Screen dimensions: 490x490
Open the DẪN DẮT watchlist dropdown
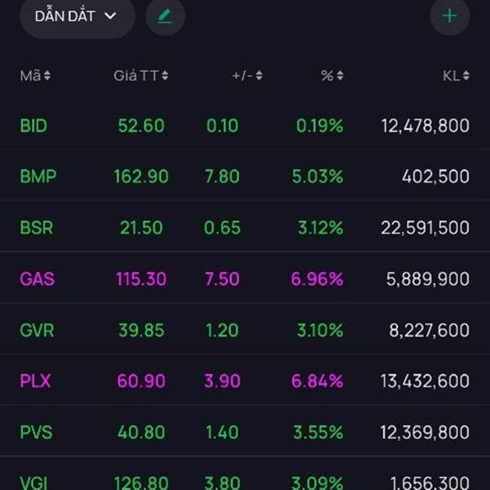point(77,16)
